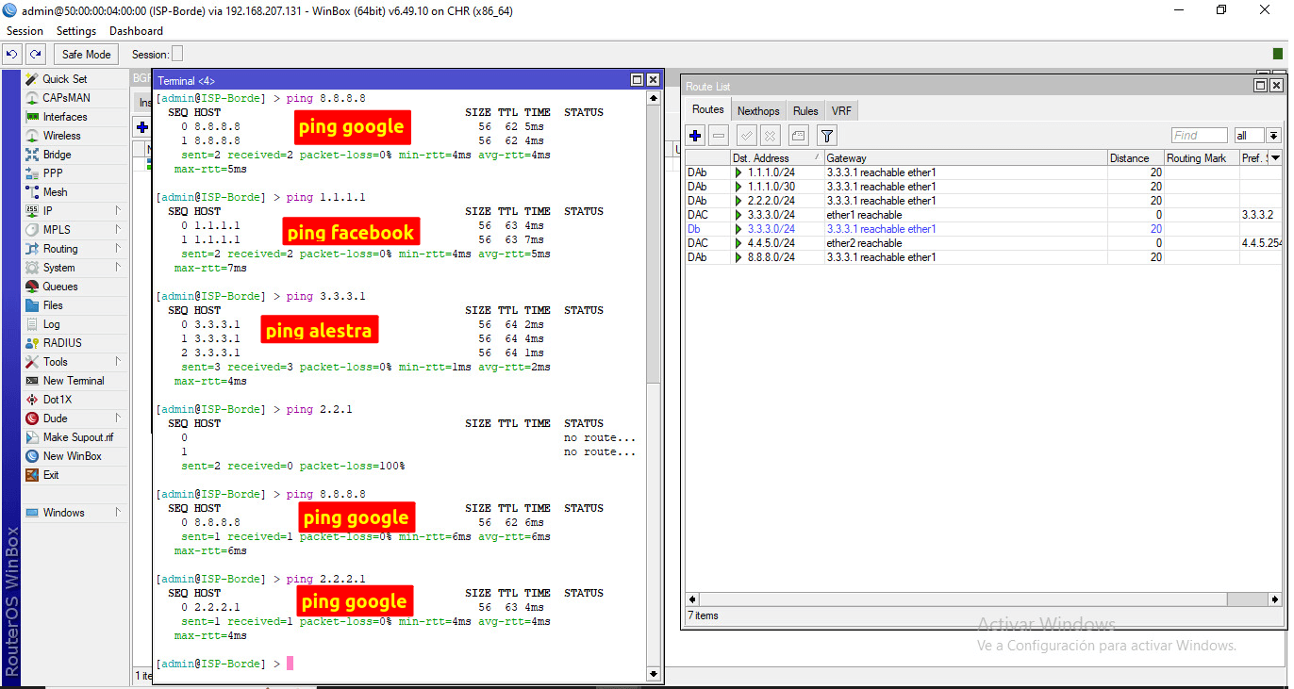Click the Session checkbox field
The height and width of the screenshot is (689, 1294).
177,55
